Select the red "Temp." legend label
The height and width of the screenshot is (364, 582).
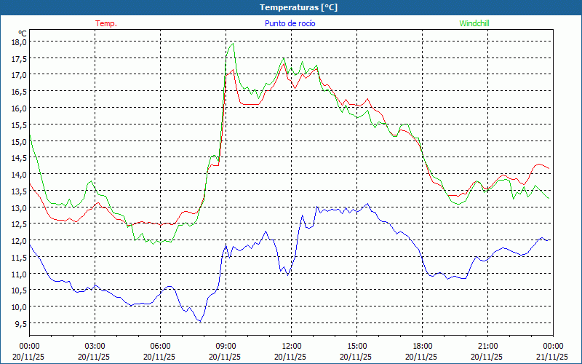point(106,23)
